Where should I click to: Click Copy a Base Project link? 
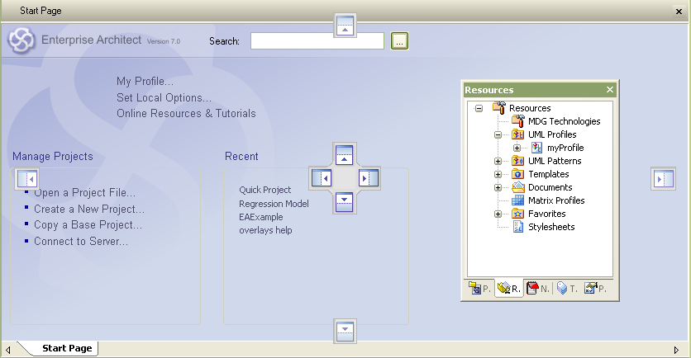point(88,224)
